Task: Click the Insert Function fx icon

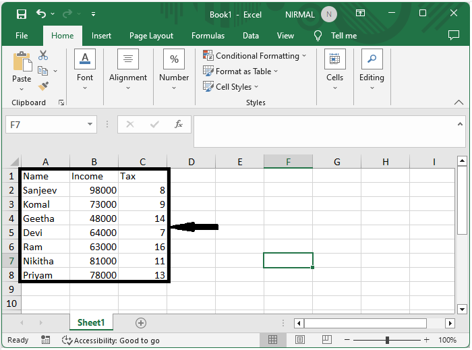Action: 179,124
